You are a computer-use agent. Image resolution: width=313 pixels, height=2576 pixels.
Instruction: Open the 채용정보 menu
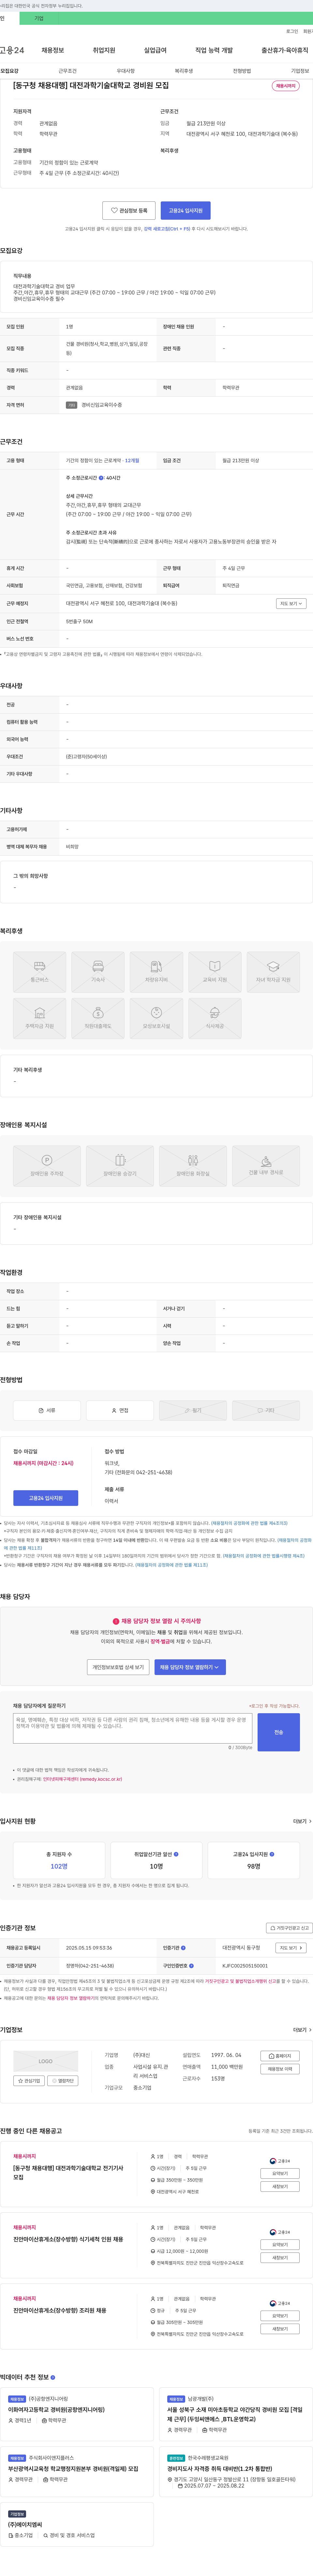pos(53,50)
